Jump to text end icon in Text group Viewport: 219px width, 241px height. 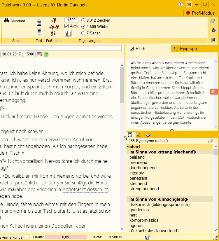click(x=39, y=32)
